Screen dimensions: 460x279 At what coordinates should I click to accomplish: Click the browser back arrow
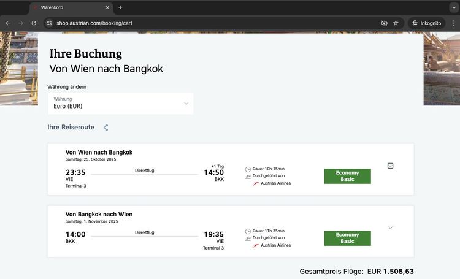(8, 23)
